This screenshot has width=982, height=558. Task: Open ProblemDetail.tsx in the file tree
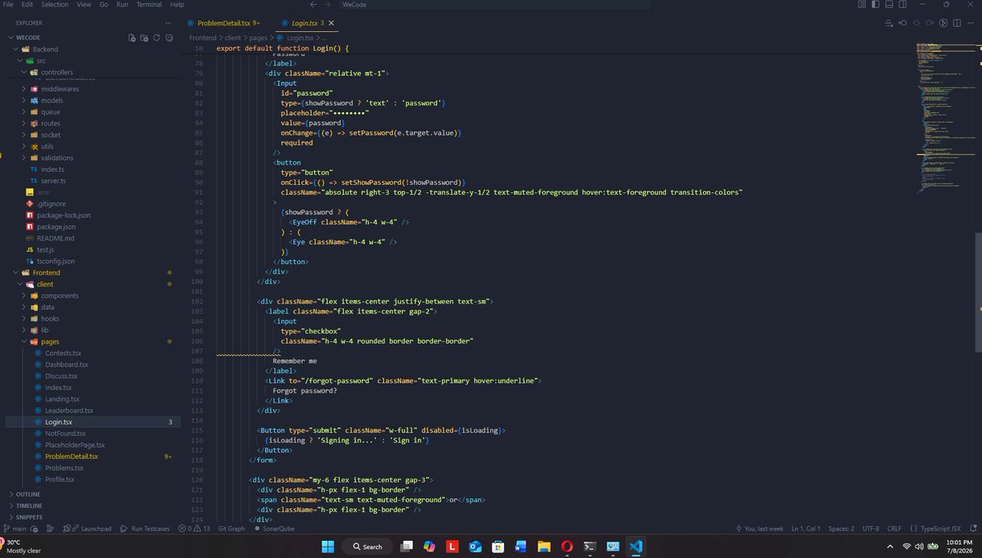(71, 456)
